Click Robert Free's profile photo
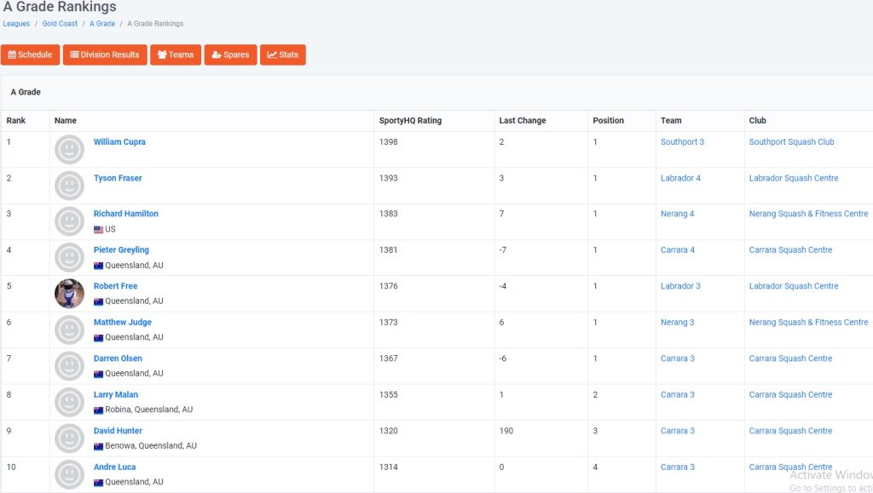Image resolution: width=873 pixels, height=493 pixels. 70,294
